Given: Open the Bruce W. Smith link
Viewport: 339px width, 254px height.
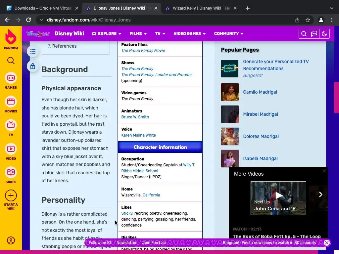Looking at the screenshot, I should pos(135,117).
